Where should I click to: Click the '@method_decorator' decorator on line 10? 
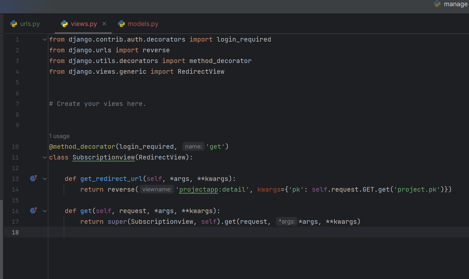pos(82,147)
